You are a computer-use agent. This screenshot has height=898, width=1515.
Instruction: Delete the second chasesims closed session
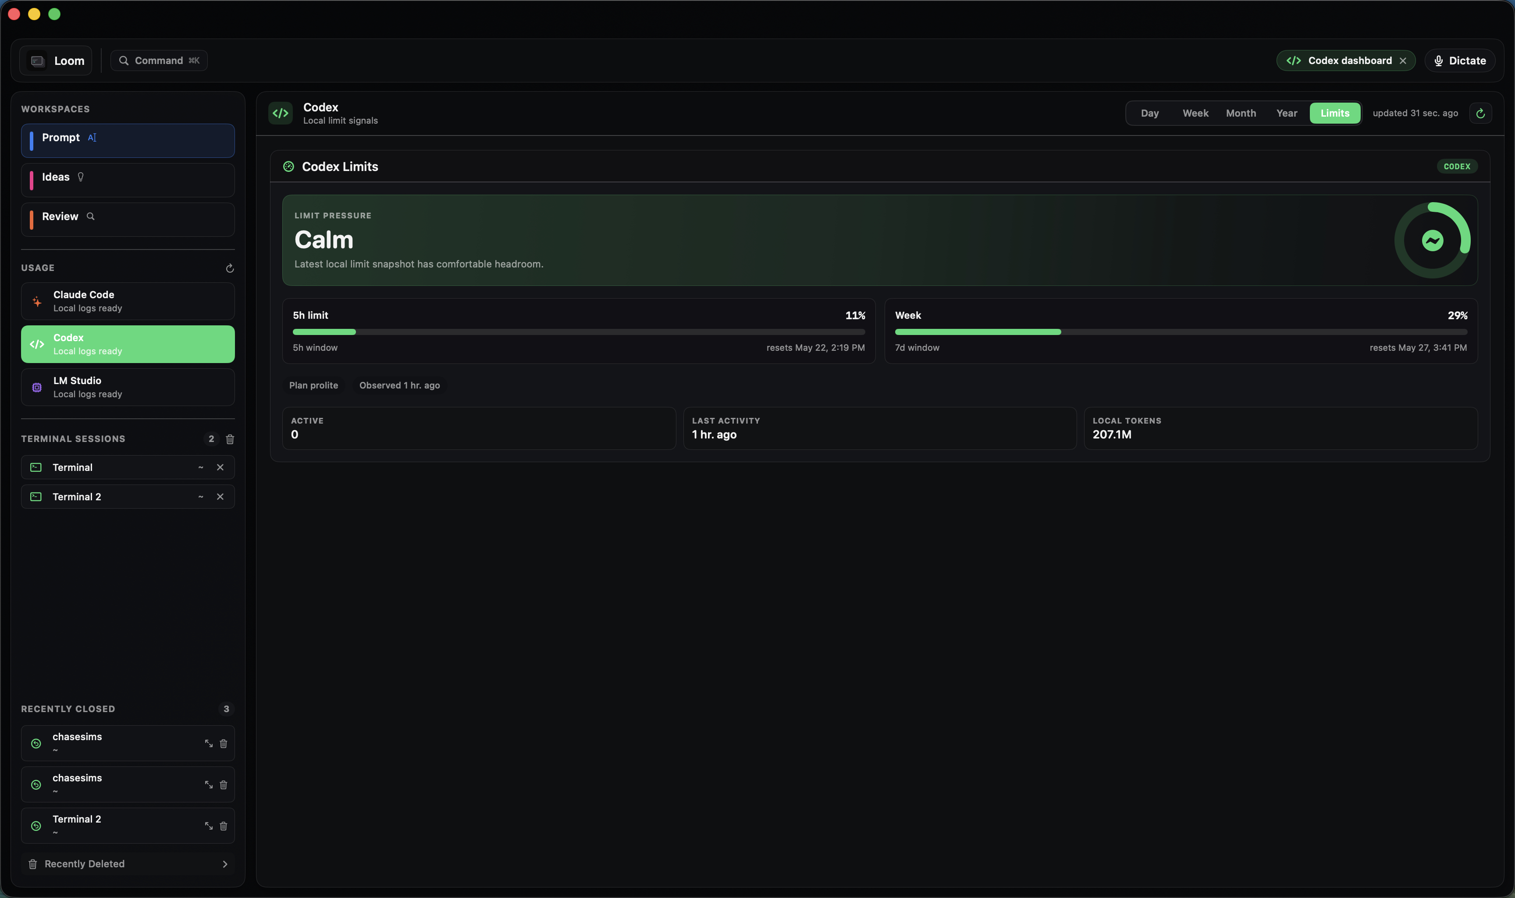[223, 784]
